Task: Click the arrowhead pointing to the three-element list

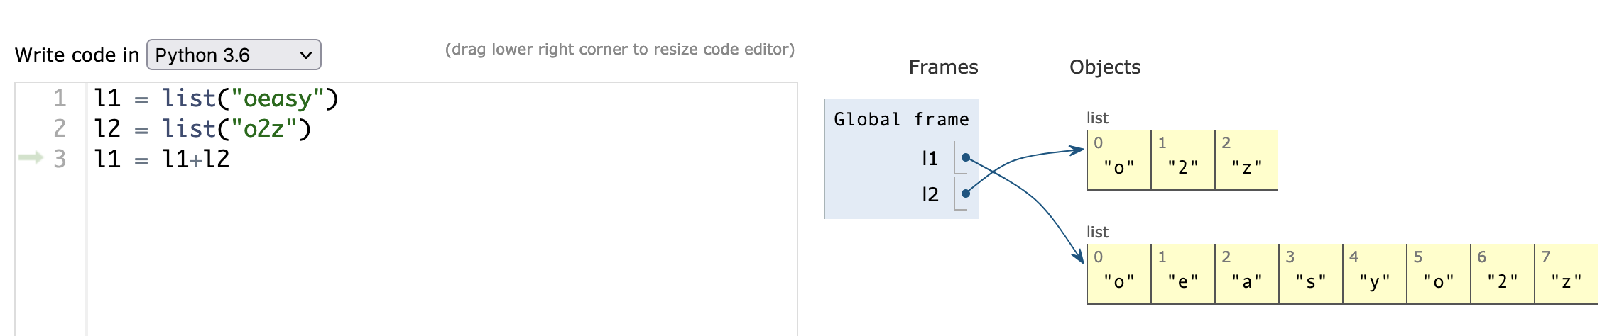Action: click(x=1078, y=150)
